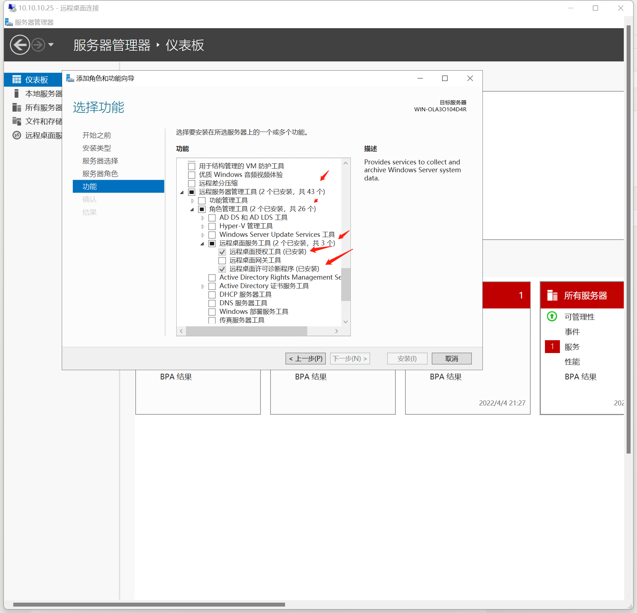This screenshot has height=613, width=637.
Task: Click the red alert badge beside 服务
Action: pos(552,346)
